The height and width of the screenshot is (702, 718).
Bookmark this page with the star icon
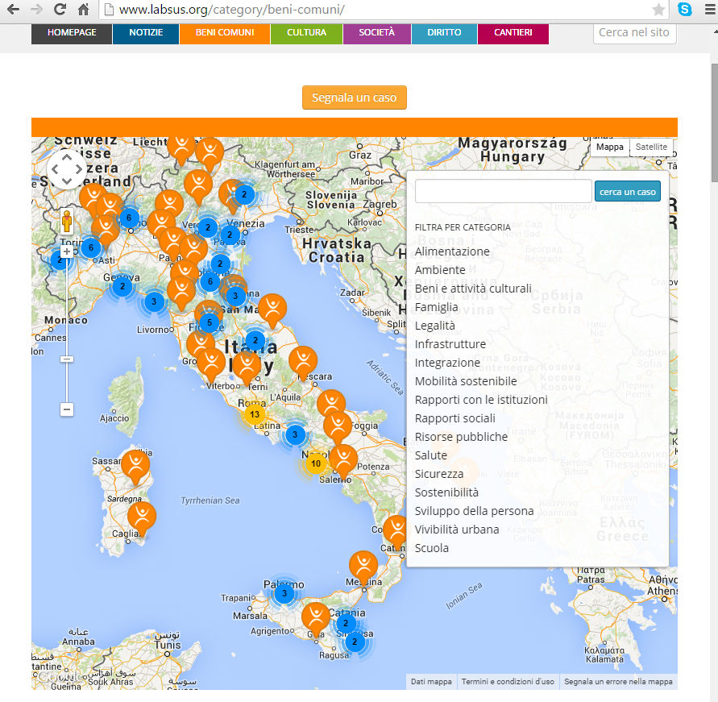click(658, 9)
